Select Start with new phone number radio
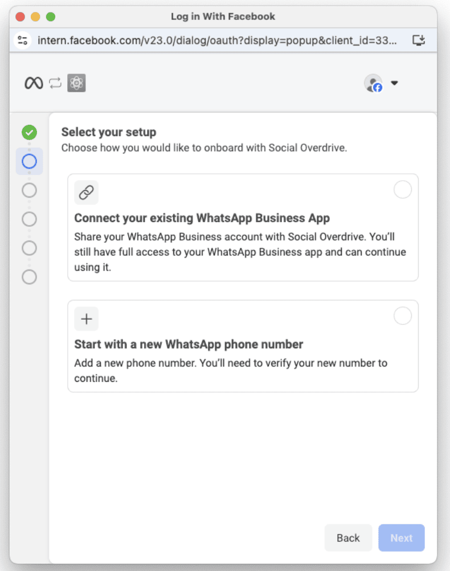450x571 pixels. 403,316
